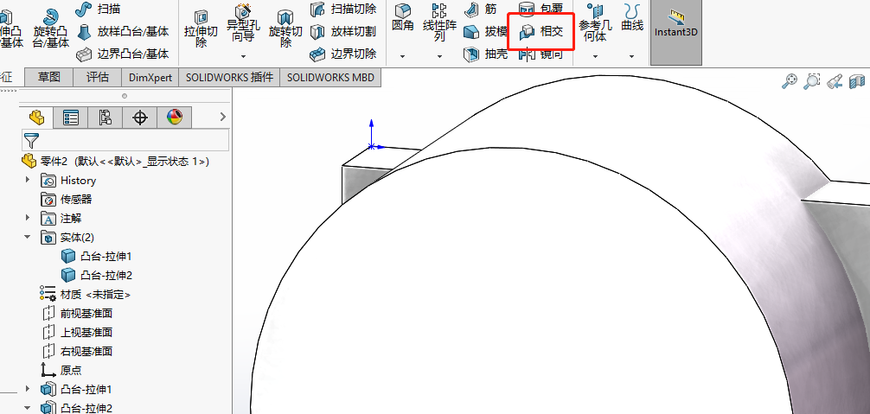Select the 右视基准面 right plane
This screenshot has width=870, height=414.
(x=77, y=351)
